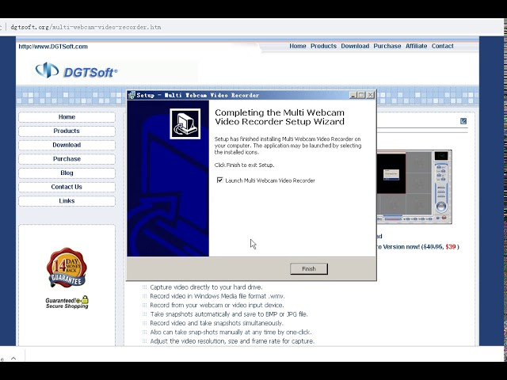507x380 pixels.
Task: Click the Guaranteed Secure Shopping lock badge
Action: point(67,302)
